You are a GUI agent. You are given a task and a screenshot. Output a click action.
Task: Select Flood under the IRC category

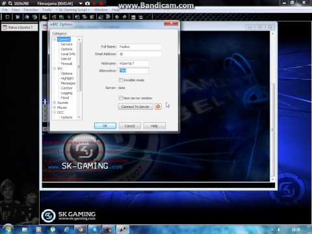(65, 97)
